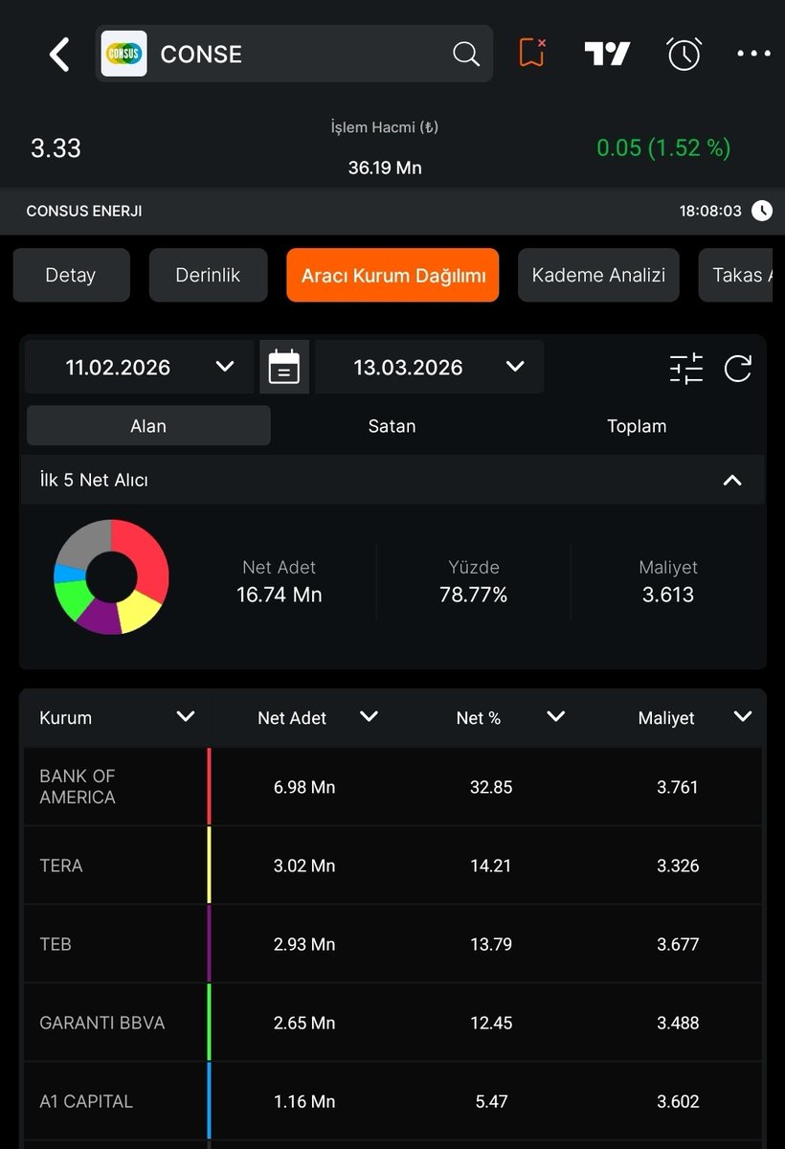Tap the 3.488 cost cell
Screen dimensions: 785x1149
click(x=678, y=1023)
